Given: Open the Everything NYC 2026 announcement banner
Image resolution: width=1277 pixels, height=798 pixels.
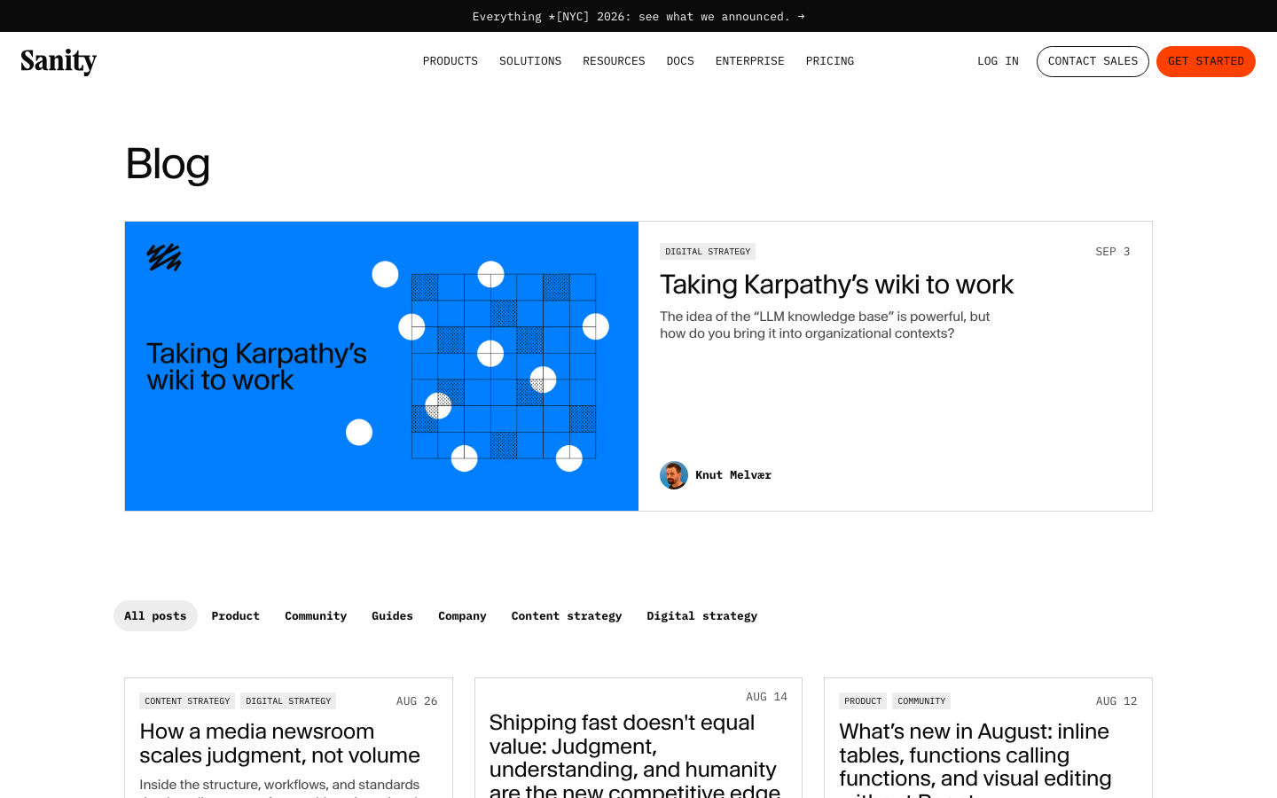Looking at the screenshot, I should pyautogui.click(x=638, y=16).
